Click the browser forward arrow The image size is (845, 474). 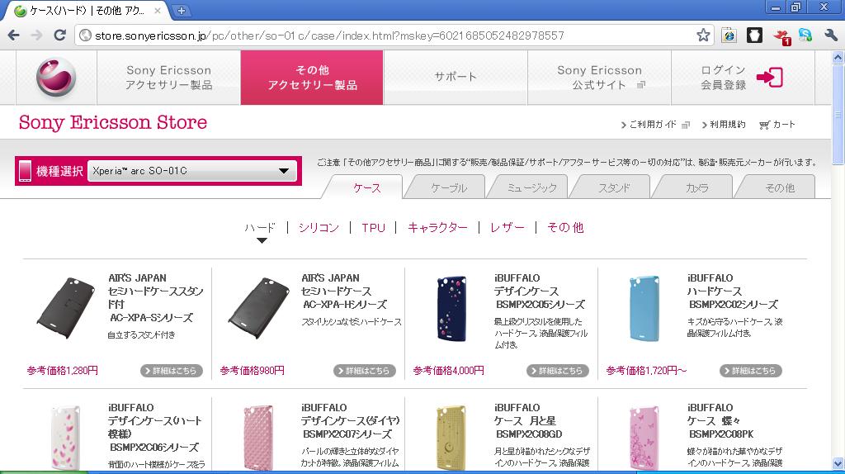pos(36,35)
